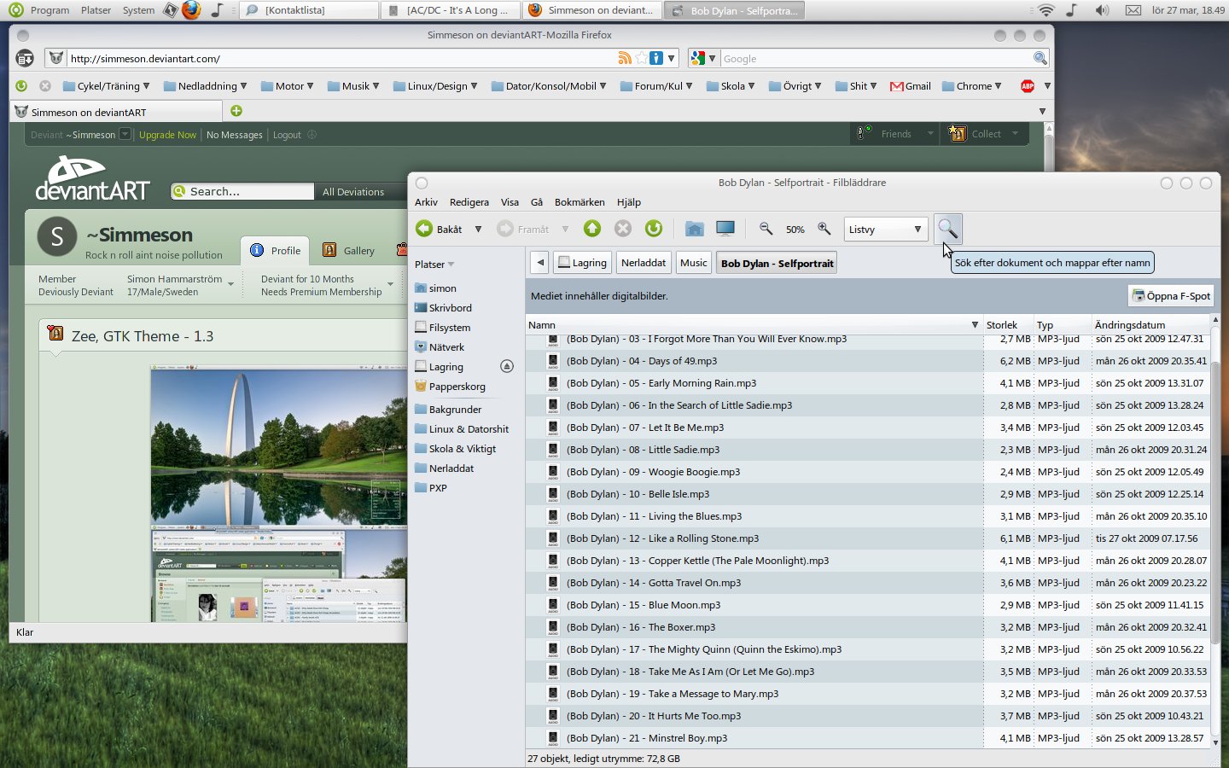The image size is (1229, 768).
Task: Go to home folder icon in toolbar
Action: pyautogui.click(x=695, y=229)
